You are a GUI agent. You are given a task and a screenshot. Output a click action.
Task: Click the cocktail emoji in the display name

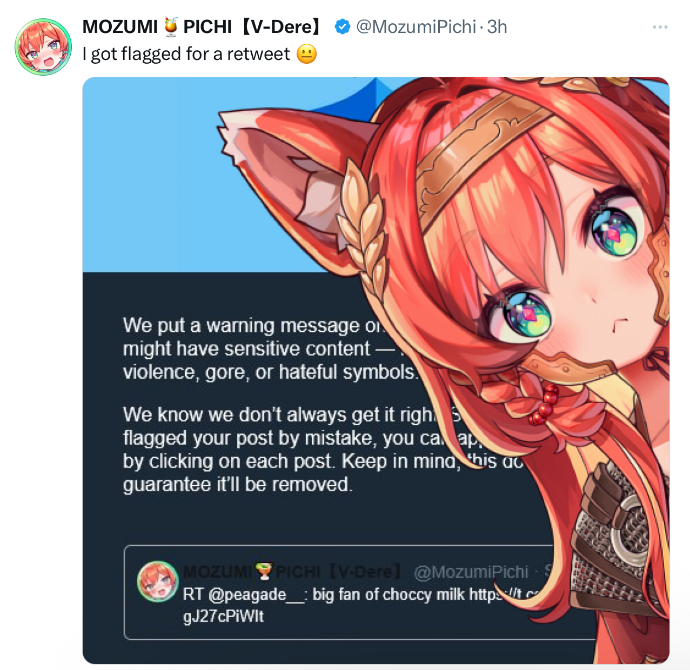coord(171,26)
